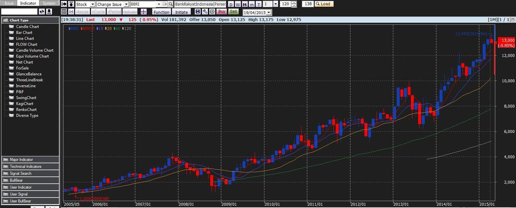Open the Change Issue dropdown
The width and height of the screenshot is (516, 208).
pyautogui.click(x=126, y=4)
